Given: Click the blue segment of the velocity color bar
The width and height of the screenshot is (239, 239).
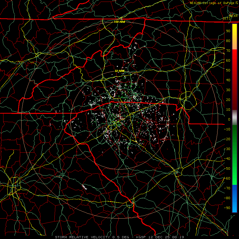Looking at the screenshot, I should (x=234, y=198).
